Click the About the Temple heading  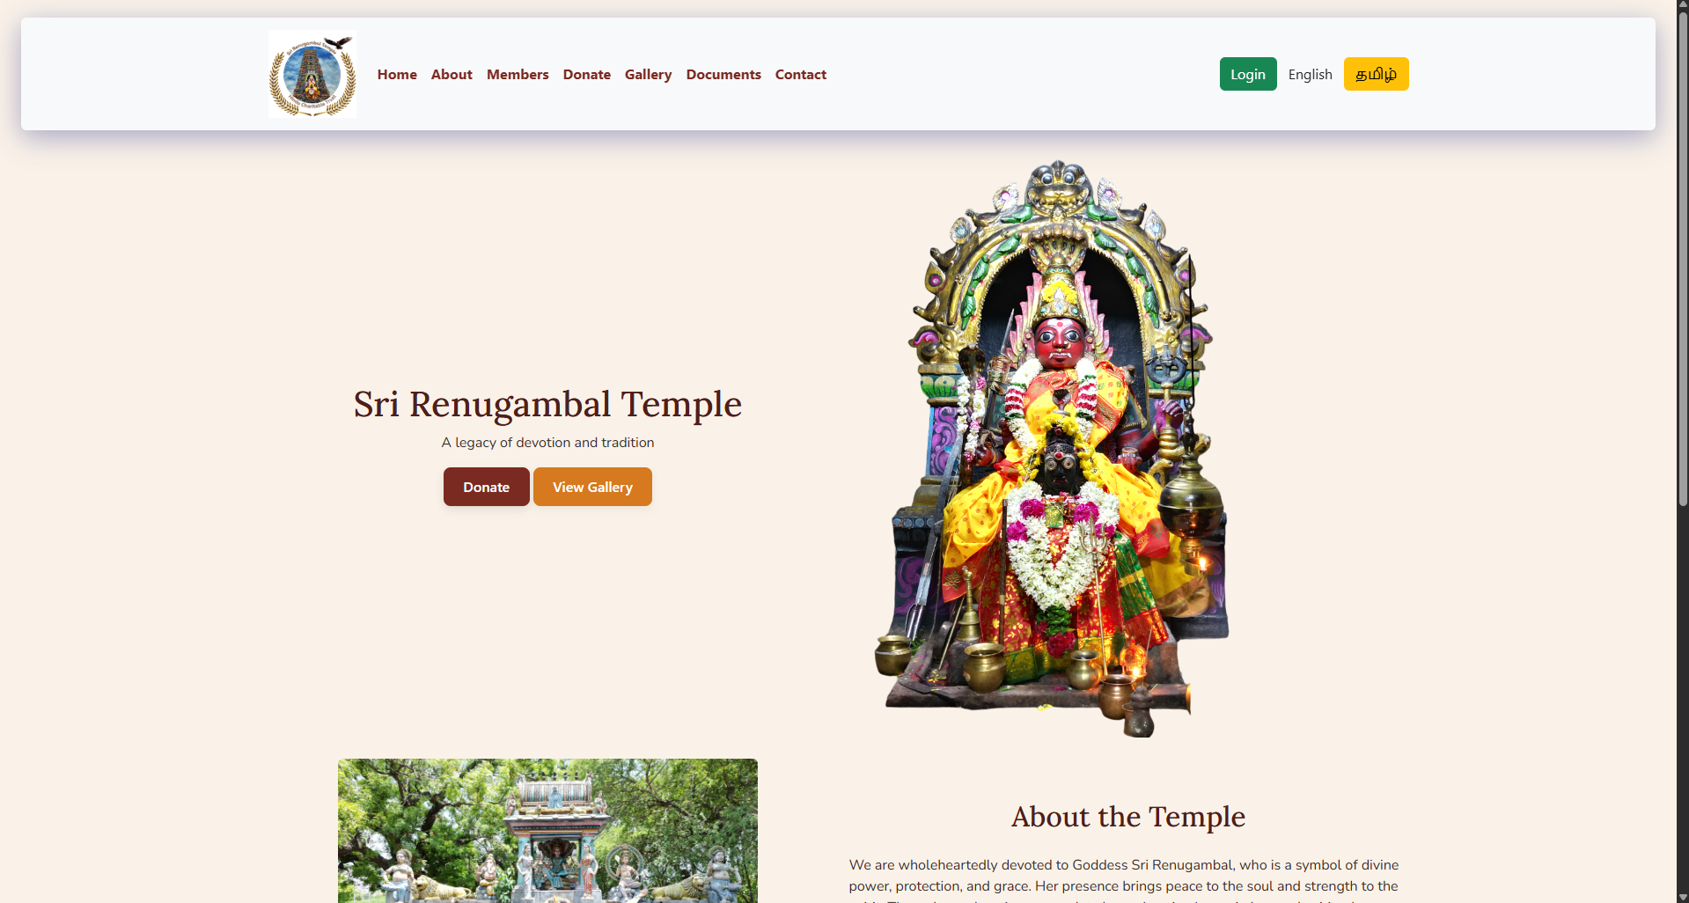pyautogui.click(x=1127, y=817)
